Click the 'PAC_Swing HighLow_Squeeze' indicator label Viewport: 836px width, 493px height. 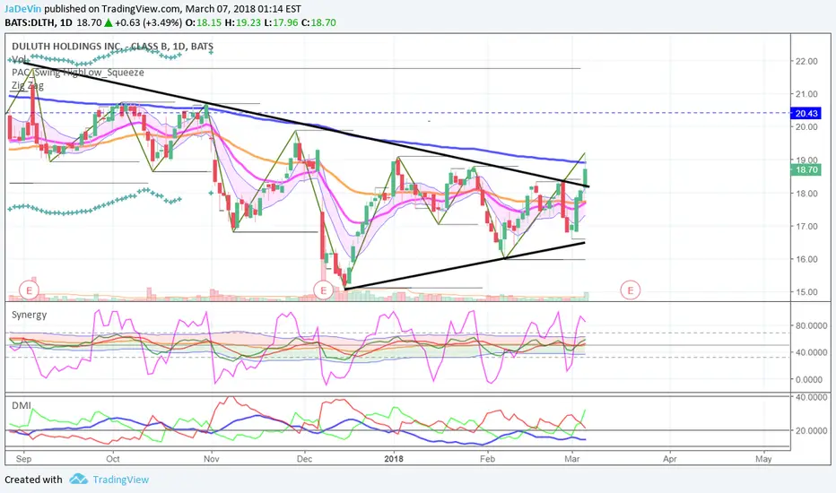[78, 73]
